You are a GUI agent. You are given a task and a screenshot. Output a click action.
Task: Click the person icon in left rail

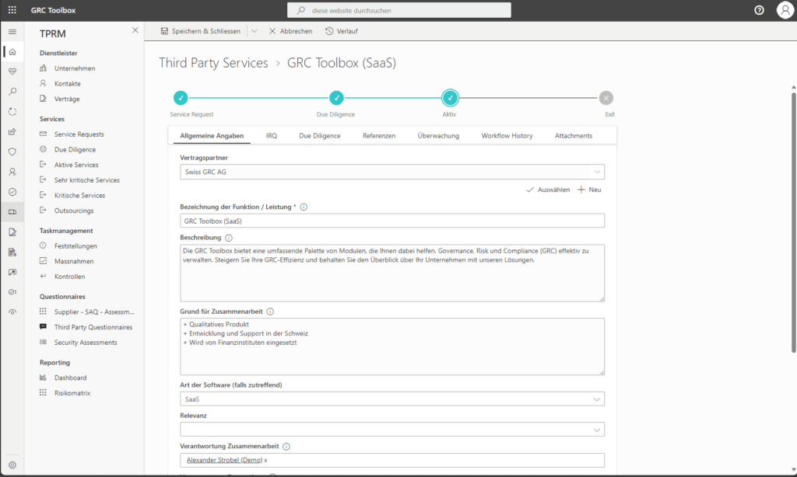[x=12, y=172]
